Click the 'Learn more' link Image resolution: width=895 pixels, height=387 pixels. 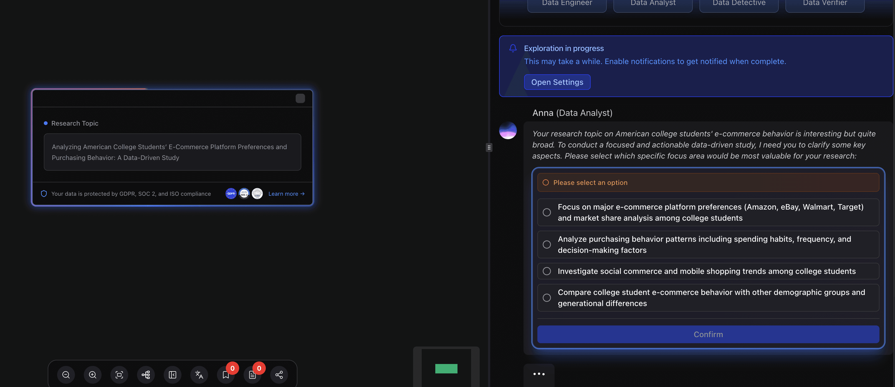click(x=286, y=193)
